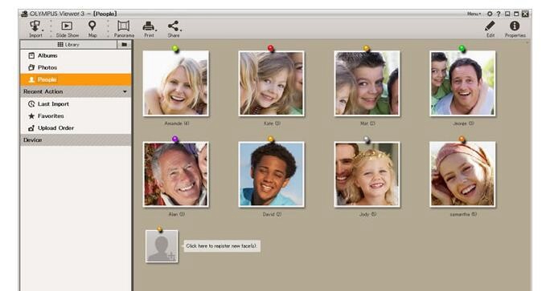Click the green pushpin above Jeorge's photo
This screenshot has width=558, height=291.
[x=462, y=49]
